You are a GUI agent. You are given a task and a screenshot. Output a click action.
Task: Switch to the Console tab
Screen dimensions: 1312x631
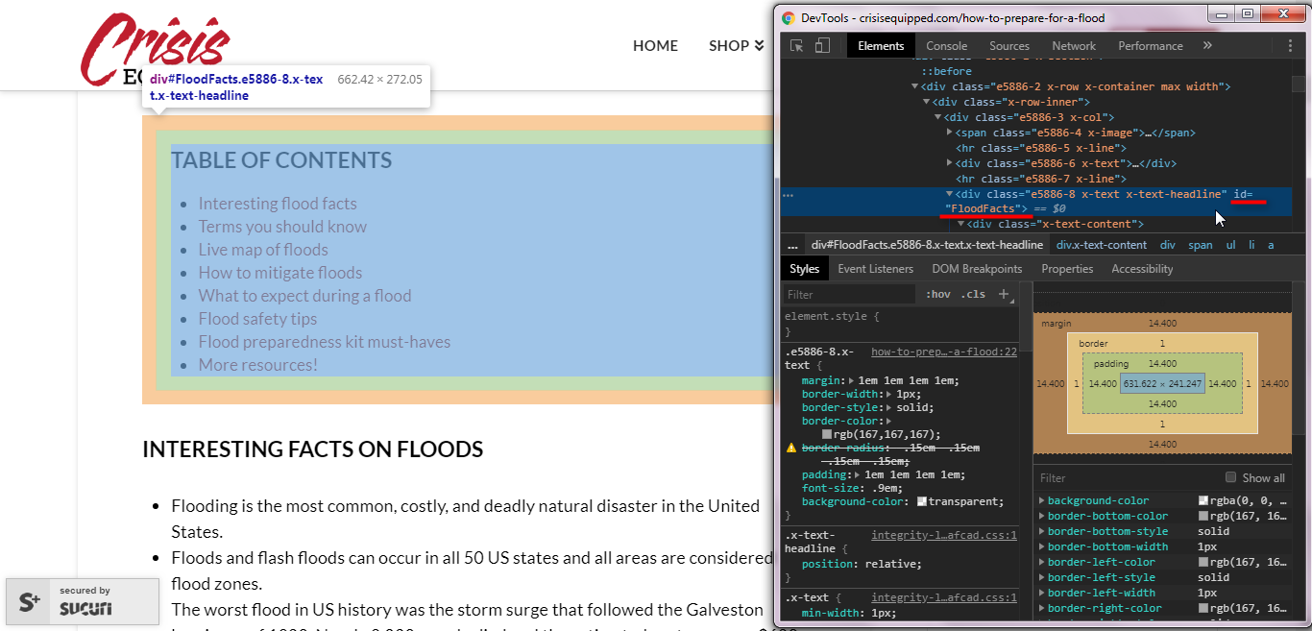point(946,45)
